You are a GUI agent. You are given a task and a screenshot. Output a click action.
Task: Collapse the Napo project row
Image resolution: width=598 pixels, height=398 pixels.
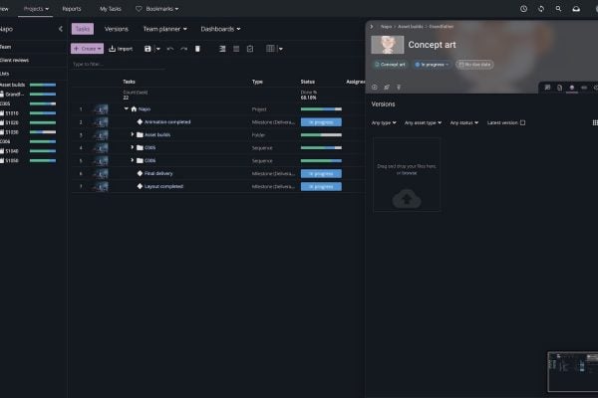tap(127, 108)
